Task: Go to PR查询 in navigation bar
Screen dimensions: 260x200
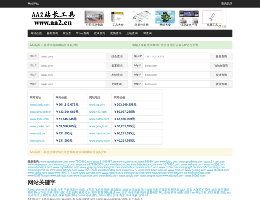Action: coord(147,33)
